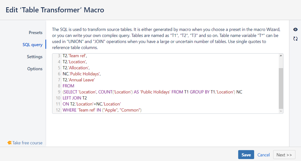Place cursor on the FROM line
Viewport: 301px width, 161px height.
pyautogui.click(x=68, y=86)
